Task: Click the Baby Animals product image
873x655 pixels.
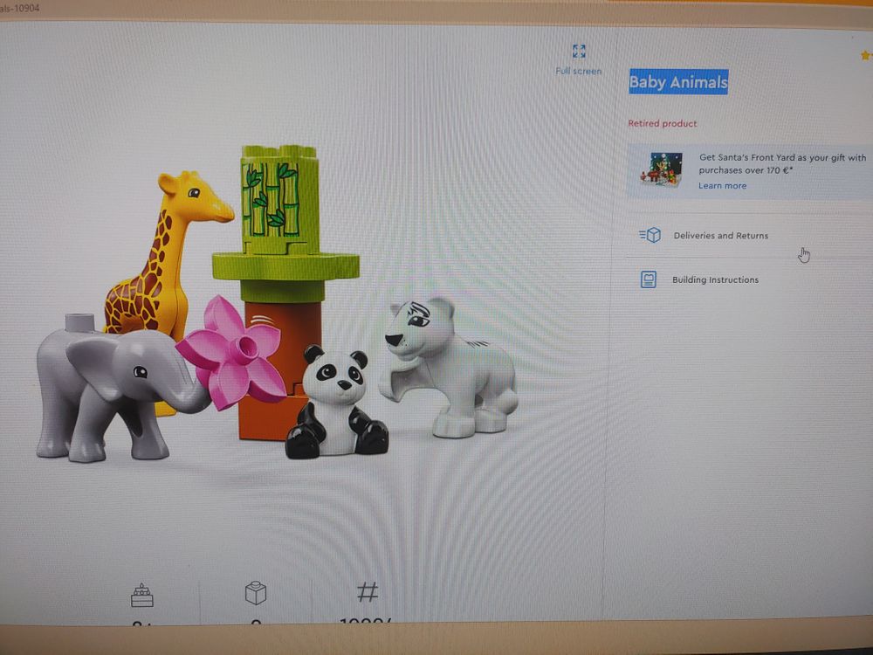Action: (278, 304)
